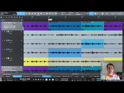
Task: Expand the Piano L input channel dropdown
Action: pyautogui.click(x=12, y=26)
